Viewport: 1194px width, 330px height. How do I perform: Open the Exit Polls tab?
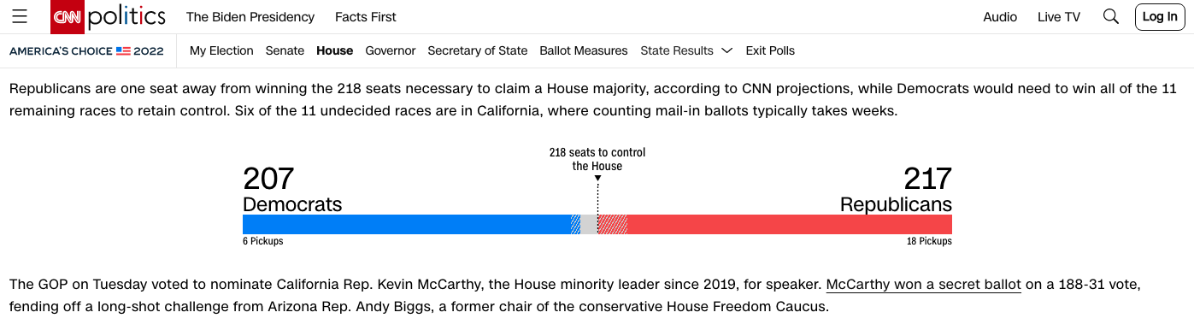770,50
